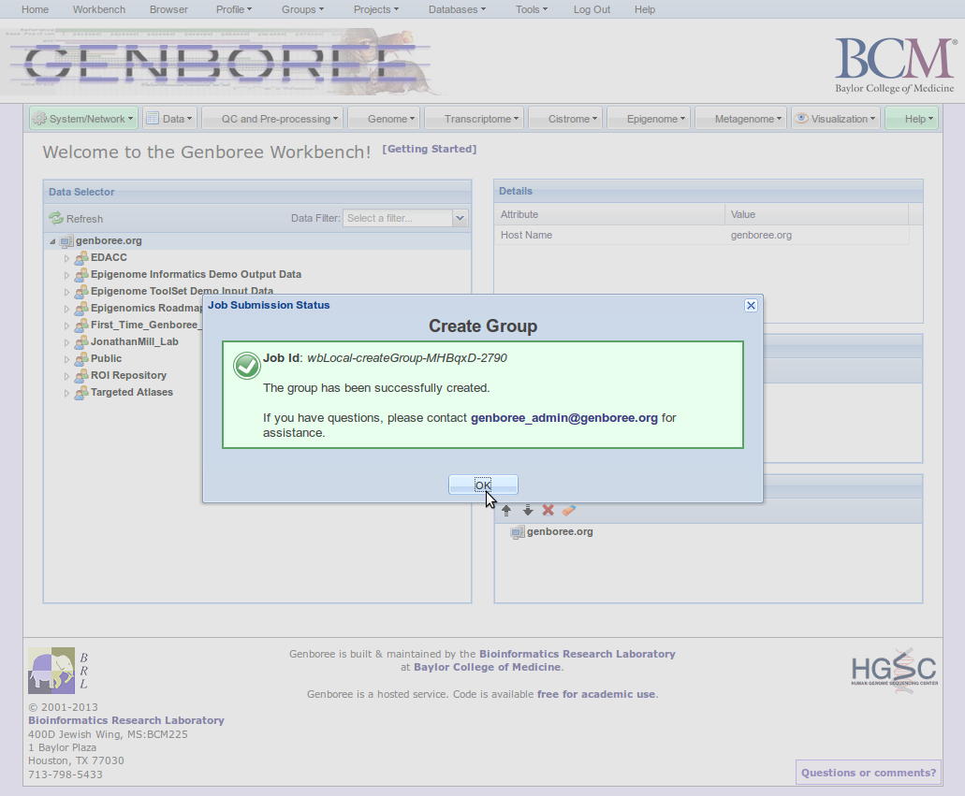
Task: Click the Getting Started link
Action: (429, 150)
